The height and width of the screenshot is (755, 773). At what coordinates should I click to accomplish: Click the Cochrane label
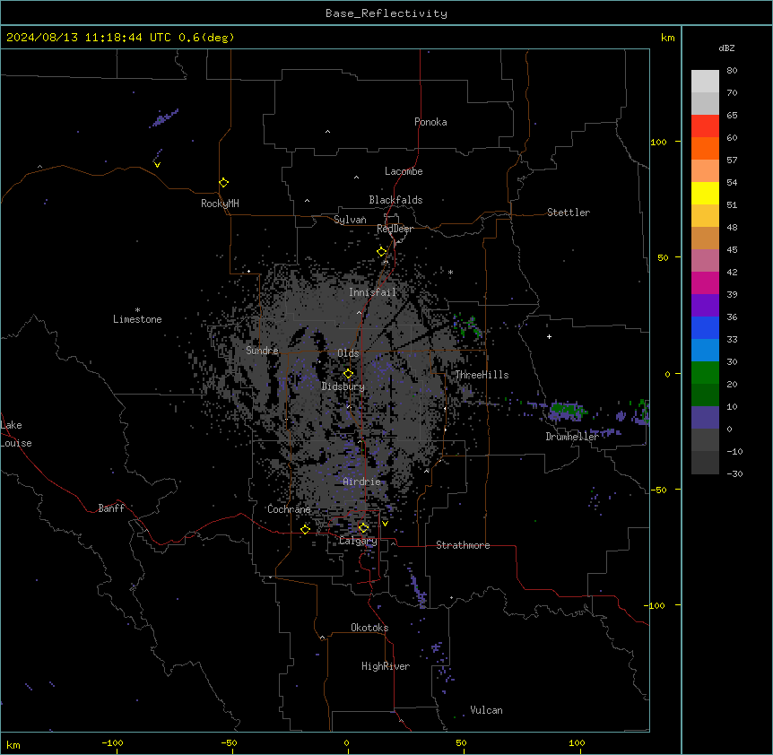pos(289,509)
